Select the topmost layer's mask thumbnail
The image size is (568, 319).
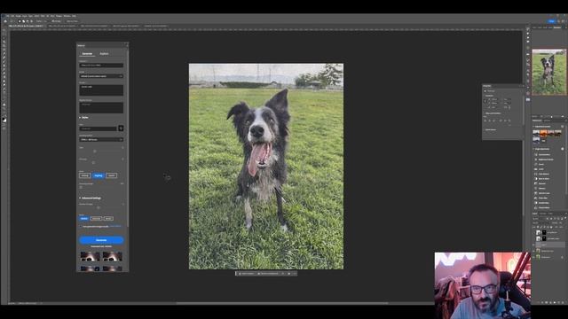click(544, 232)
